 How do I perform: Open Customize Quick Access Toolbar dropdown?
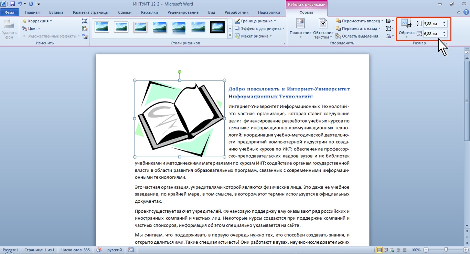[x=38, y=4]
